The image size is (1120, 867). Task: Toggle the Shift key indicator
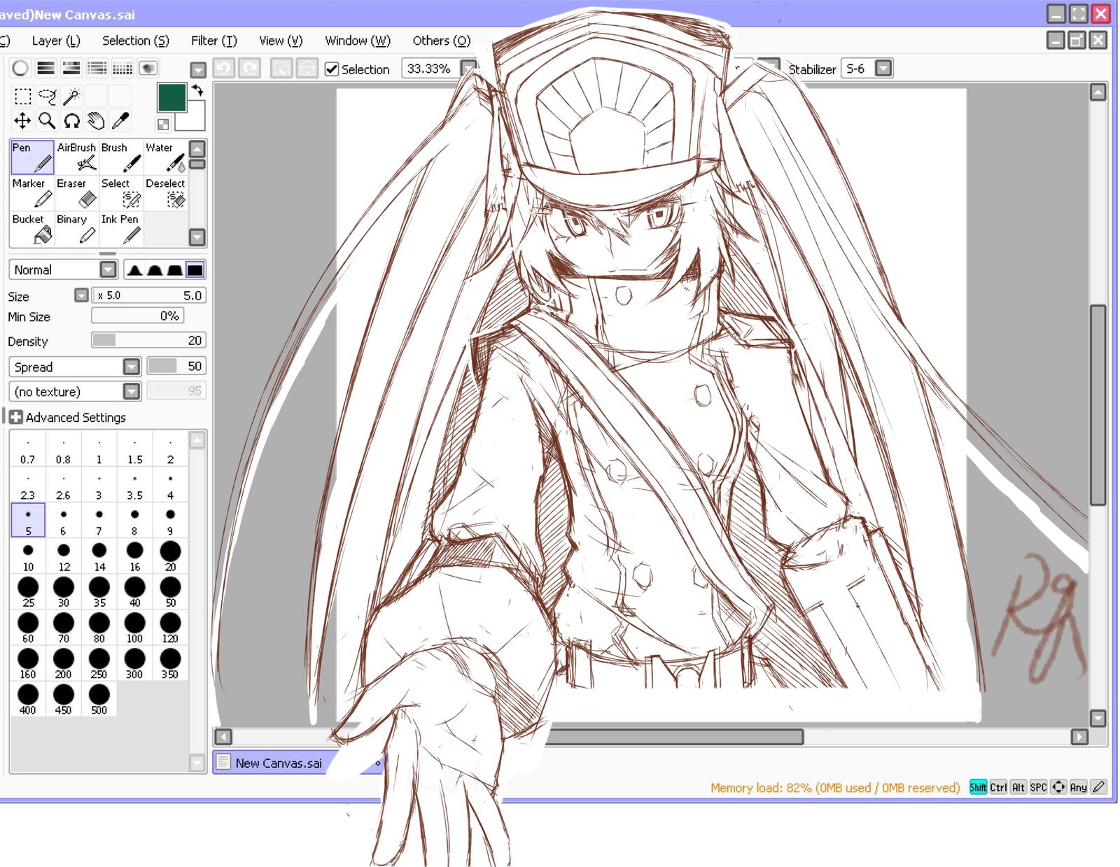coord(978,787)
